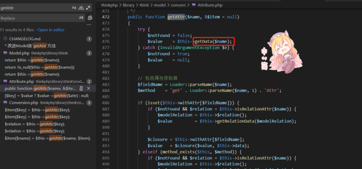The width and height of the screenshot is (362, 169).
Task: Click PHP icon in breadcrumb bar
Action: coord(194,5)
